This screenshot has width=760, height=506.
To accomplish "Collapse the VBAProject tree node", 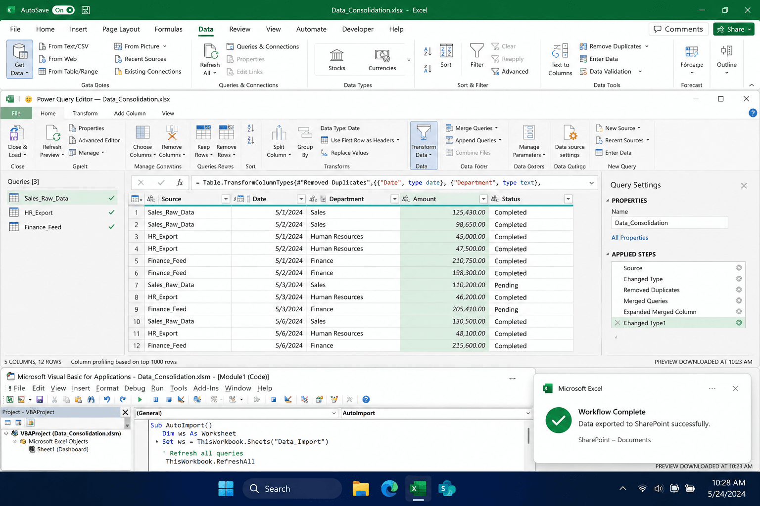I will point(6,433).
